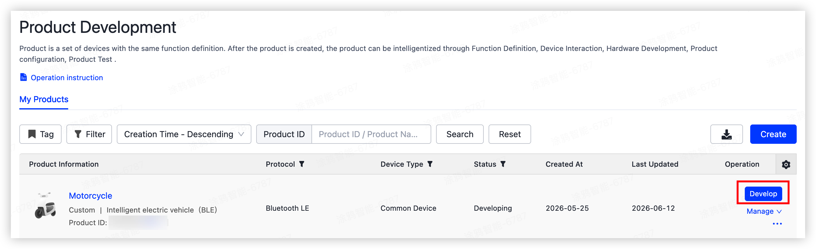Click the Status column filter icon
Viewport: 816px width, 249px height.
(x=503, y=164)
